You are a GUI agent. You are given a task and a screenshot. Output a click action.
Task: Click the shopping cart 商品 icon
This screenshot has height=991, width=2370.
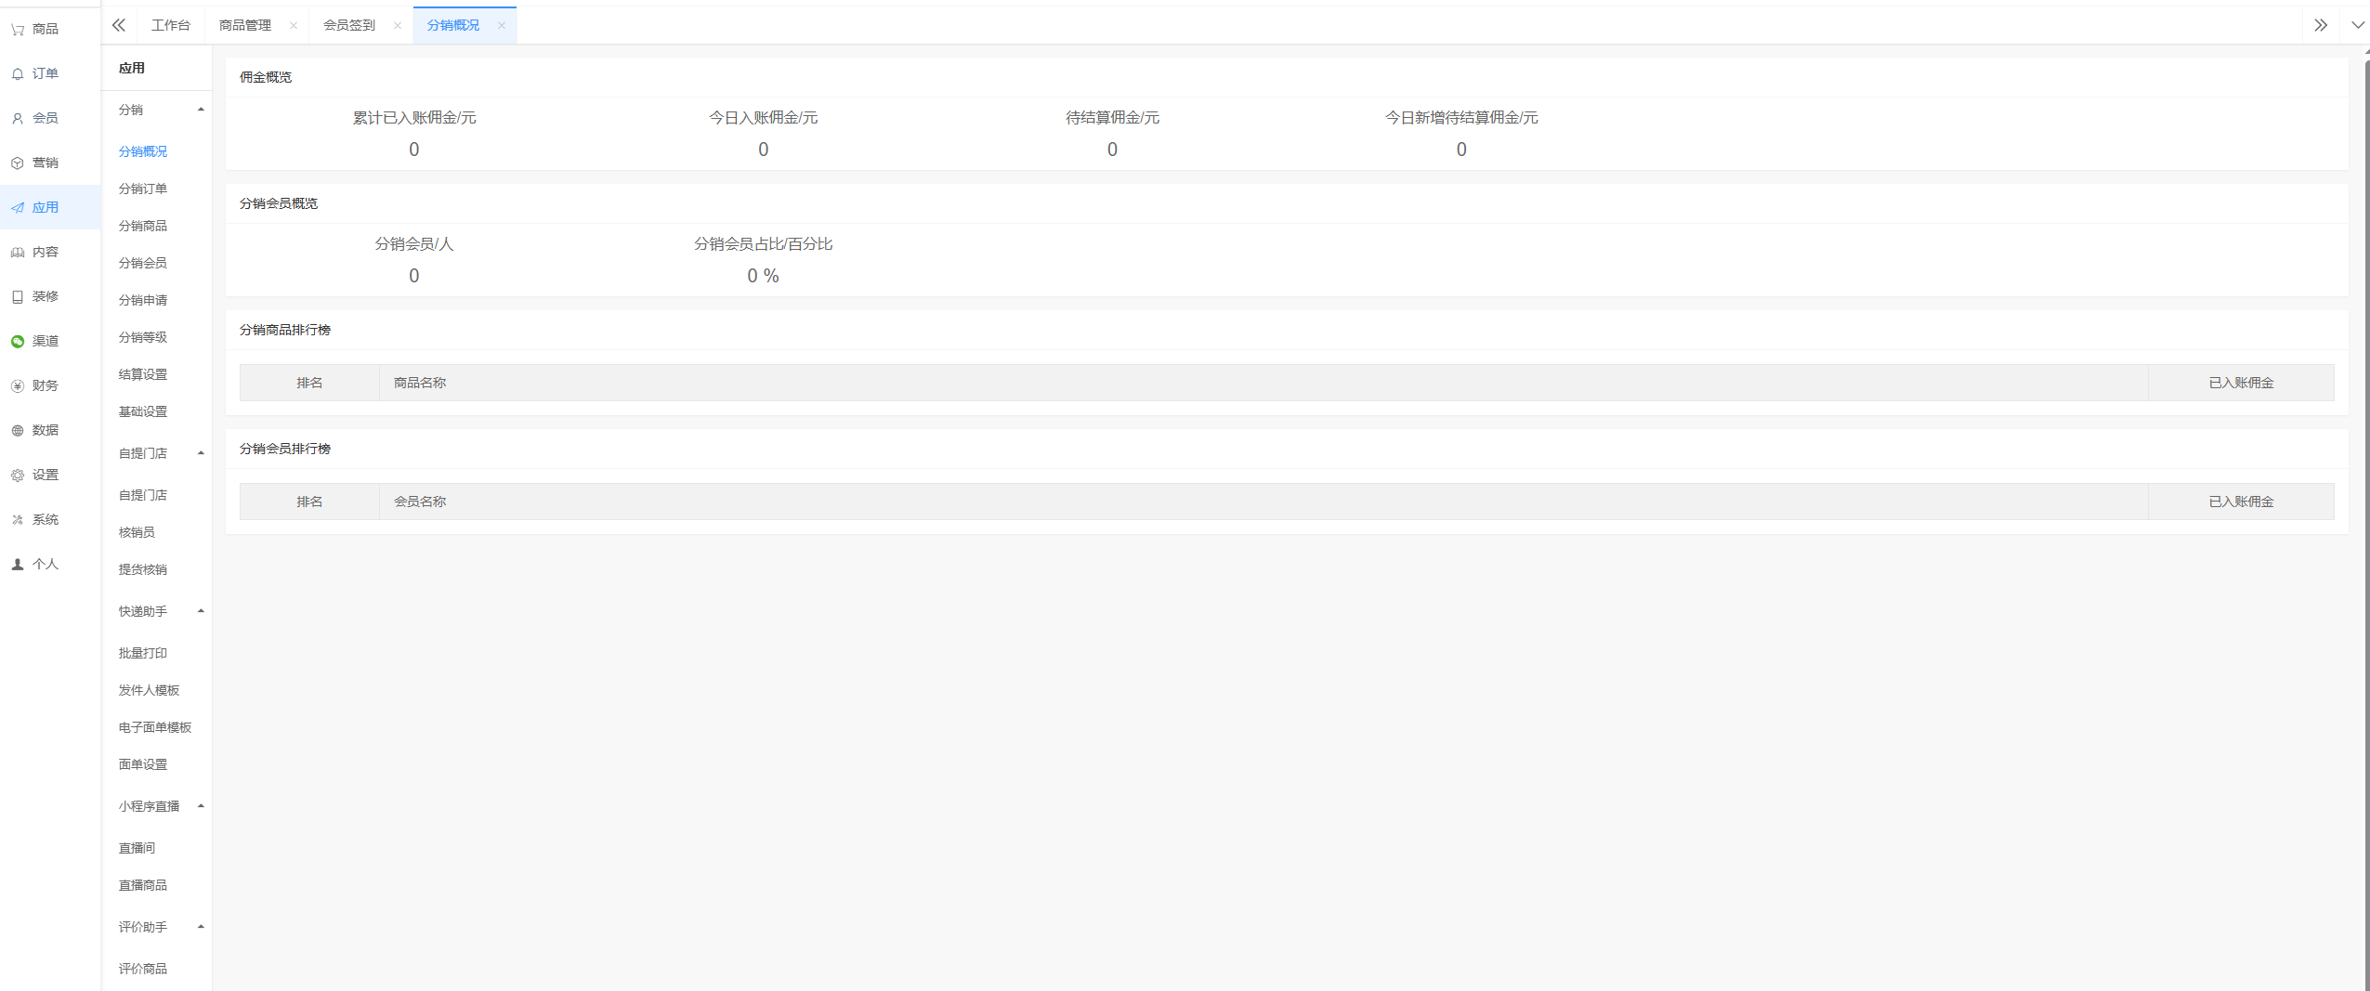pyautogui.click(x=18, y=30)
